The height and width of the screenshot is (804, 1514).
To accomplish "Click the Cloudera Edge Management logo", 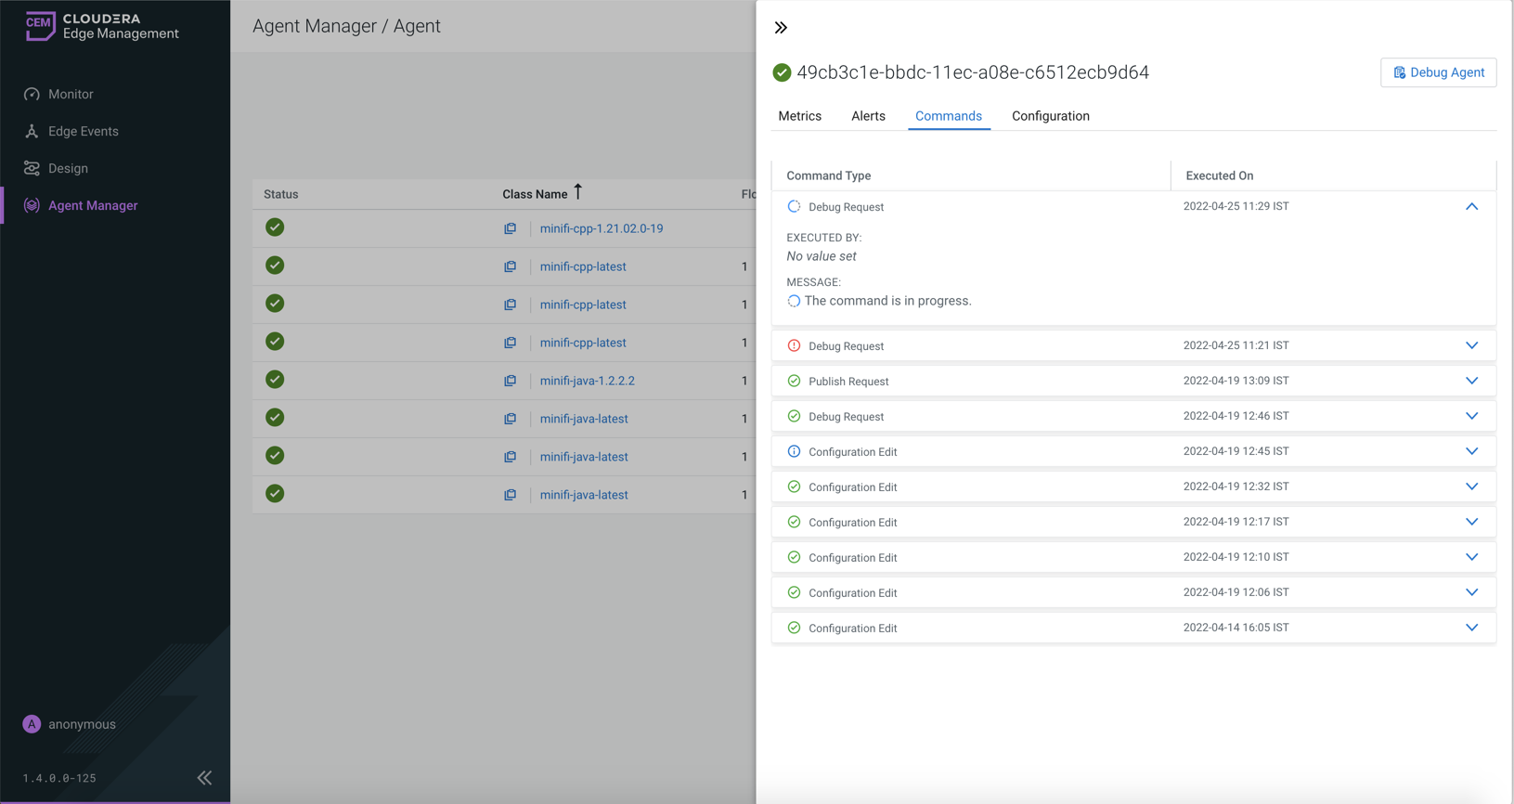I will [x=102, y=26].
